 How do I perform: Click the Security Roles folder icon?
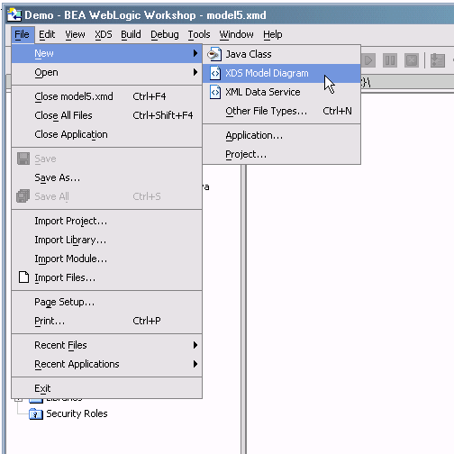point(36,414)
